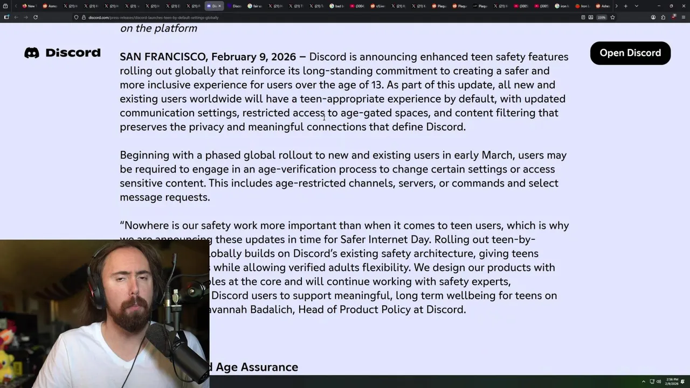Open a new tab with the plus icon
This screenshot has width=690, height=388.
(x=625, y=6)
